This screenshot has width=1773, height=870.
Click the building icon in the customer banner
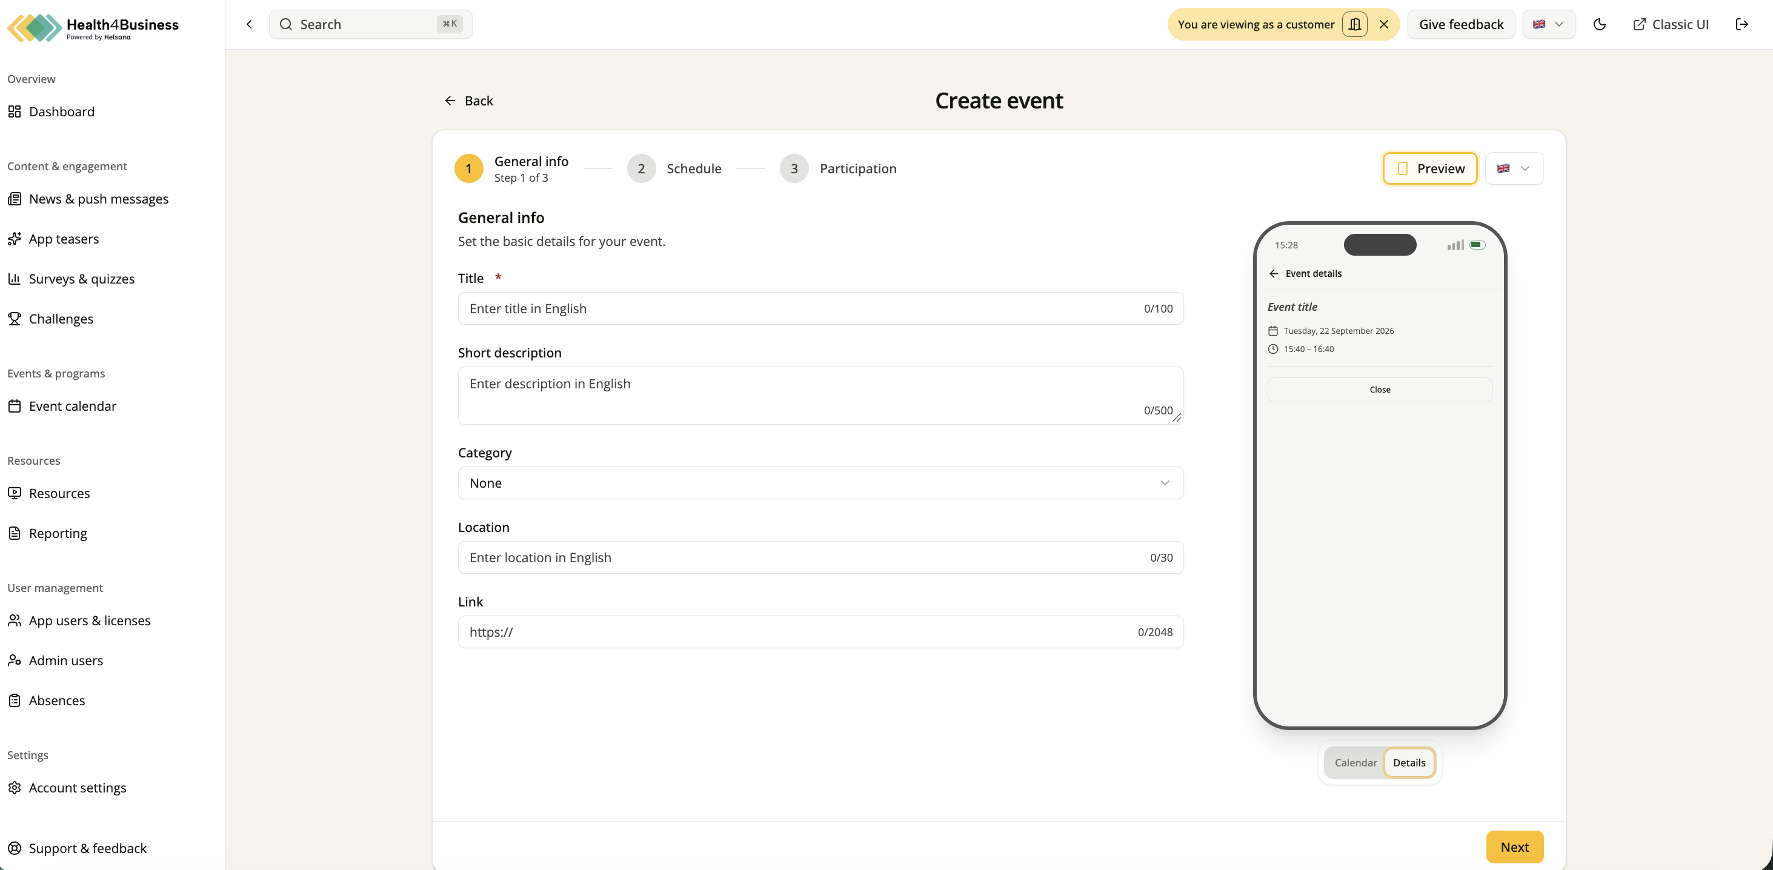(1354, 24)
